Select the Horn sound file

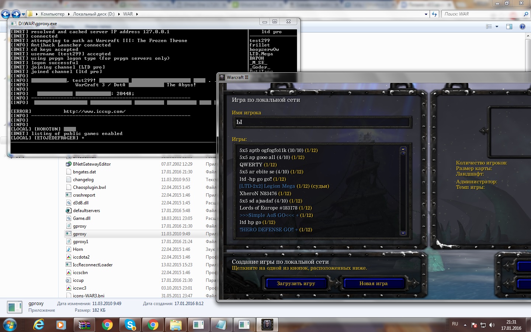click(78, 249)
